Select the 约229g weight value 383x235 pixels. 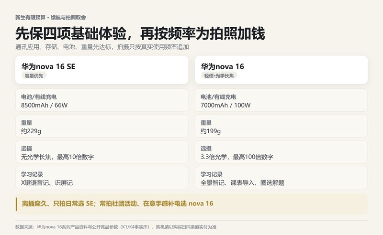[31, 131]
